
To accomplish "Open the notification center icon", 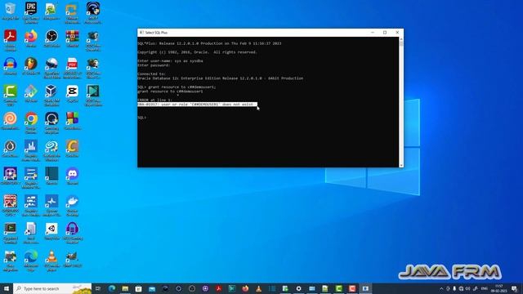I will [514, 288].
